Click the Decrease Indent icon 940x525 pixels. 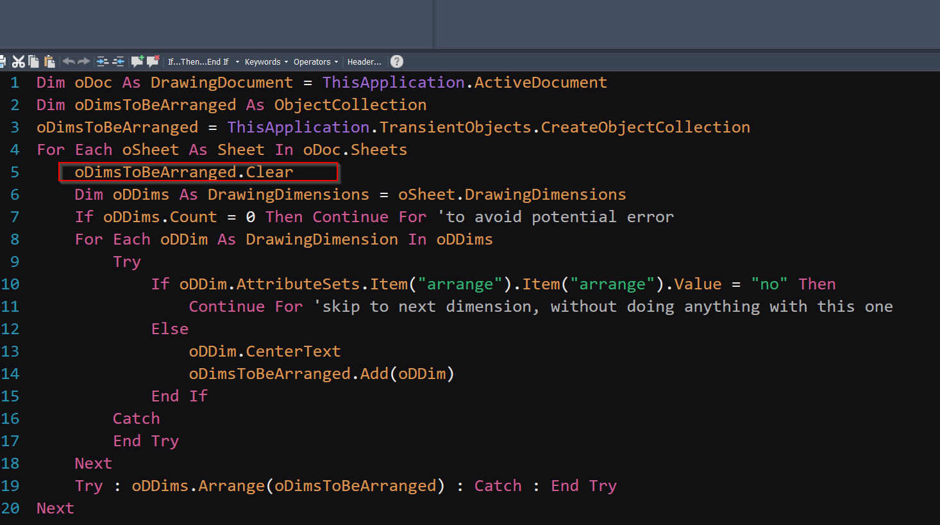click(x=119, y=61)
